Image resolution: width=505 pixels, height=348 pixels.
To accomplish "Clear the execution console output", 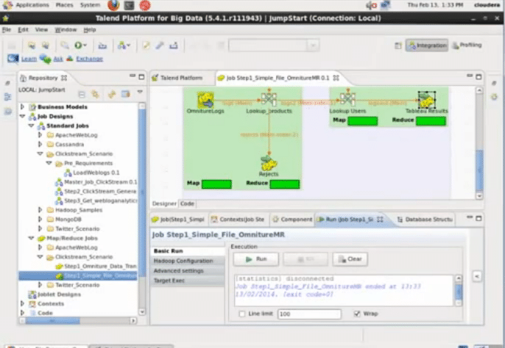I will coord(350,259).
